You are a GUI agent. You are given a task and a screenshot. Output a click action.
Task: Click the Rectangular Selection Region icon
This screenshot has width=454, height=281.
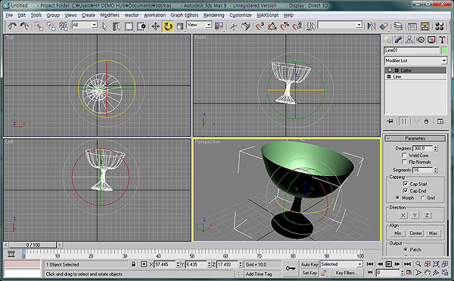point(129,26)
